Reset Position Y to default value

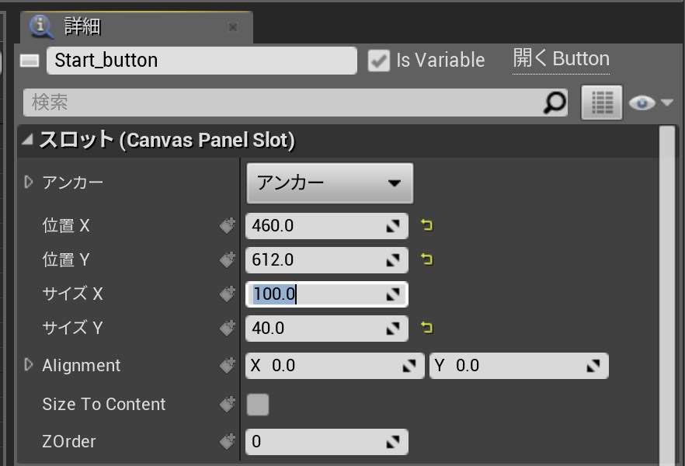[426, 259]
